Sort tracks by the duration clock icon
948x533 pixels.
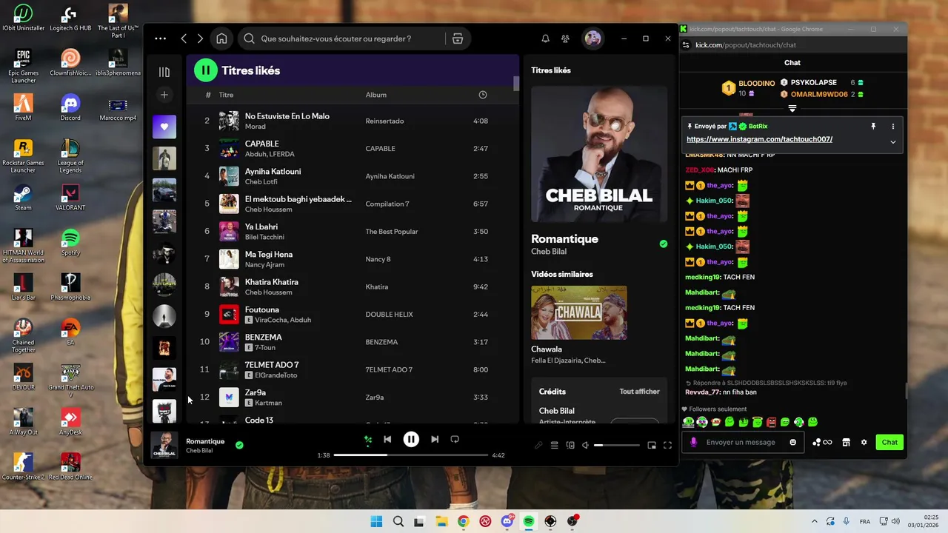(483, 95)
